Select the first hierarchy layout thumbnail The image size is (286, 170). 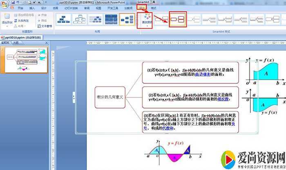tap(63, 19)
